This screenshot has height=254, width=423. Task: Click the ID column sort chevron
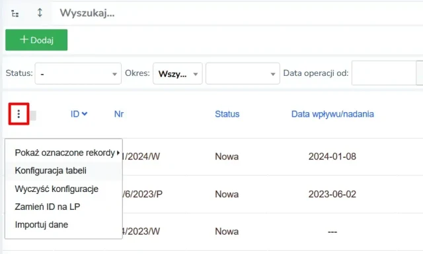coord(85,113)
